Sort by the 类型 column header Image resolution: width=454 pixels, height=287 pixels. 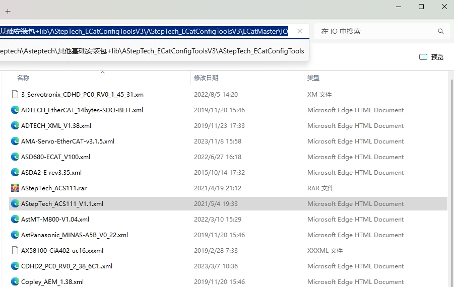313,78
